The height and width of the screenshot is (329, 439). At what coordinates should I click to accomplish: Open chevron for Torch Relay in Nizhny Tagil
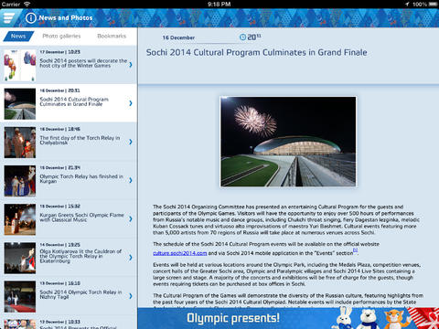[x=131, y=296]
